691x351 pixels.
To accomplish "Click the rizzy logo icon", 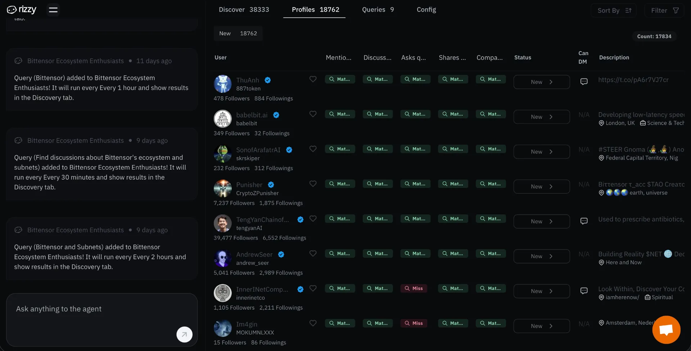I will [12, 10].
